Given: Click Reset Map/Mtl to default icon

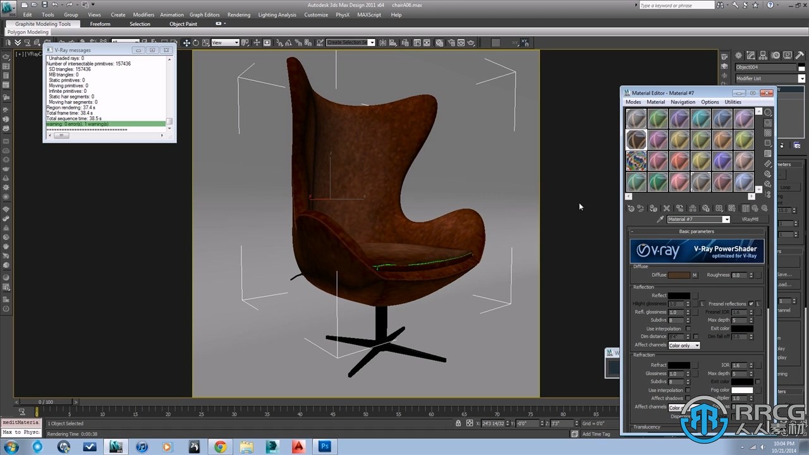Looking at the screenshot, I should point(666,209).
